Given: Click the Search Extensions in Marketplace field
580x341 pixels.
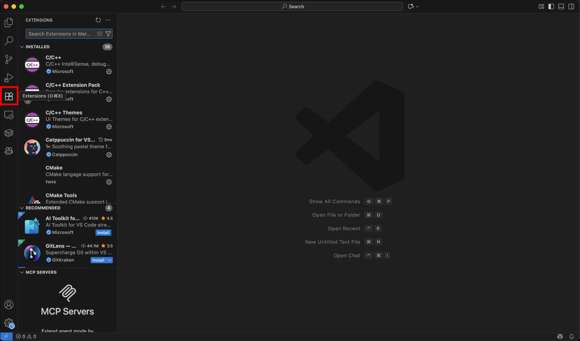Looking at the screenshot, I should pos(60,34).
